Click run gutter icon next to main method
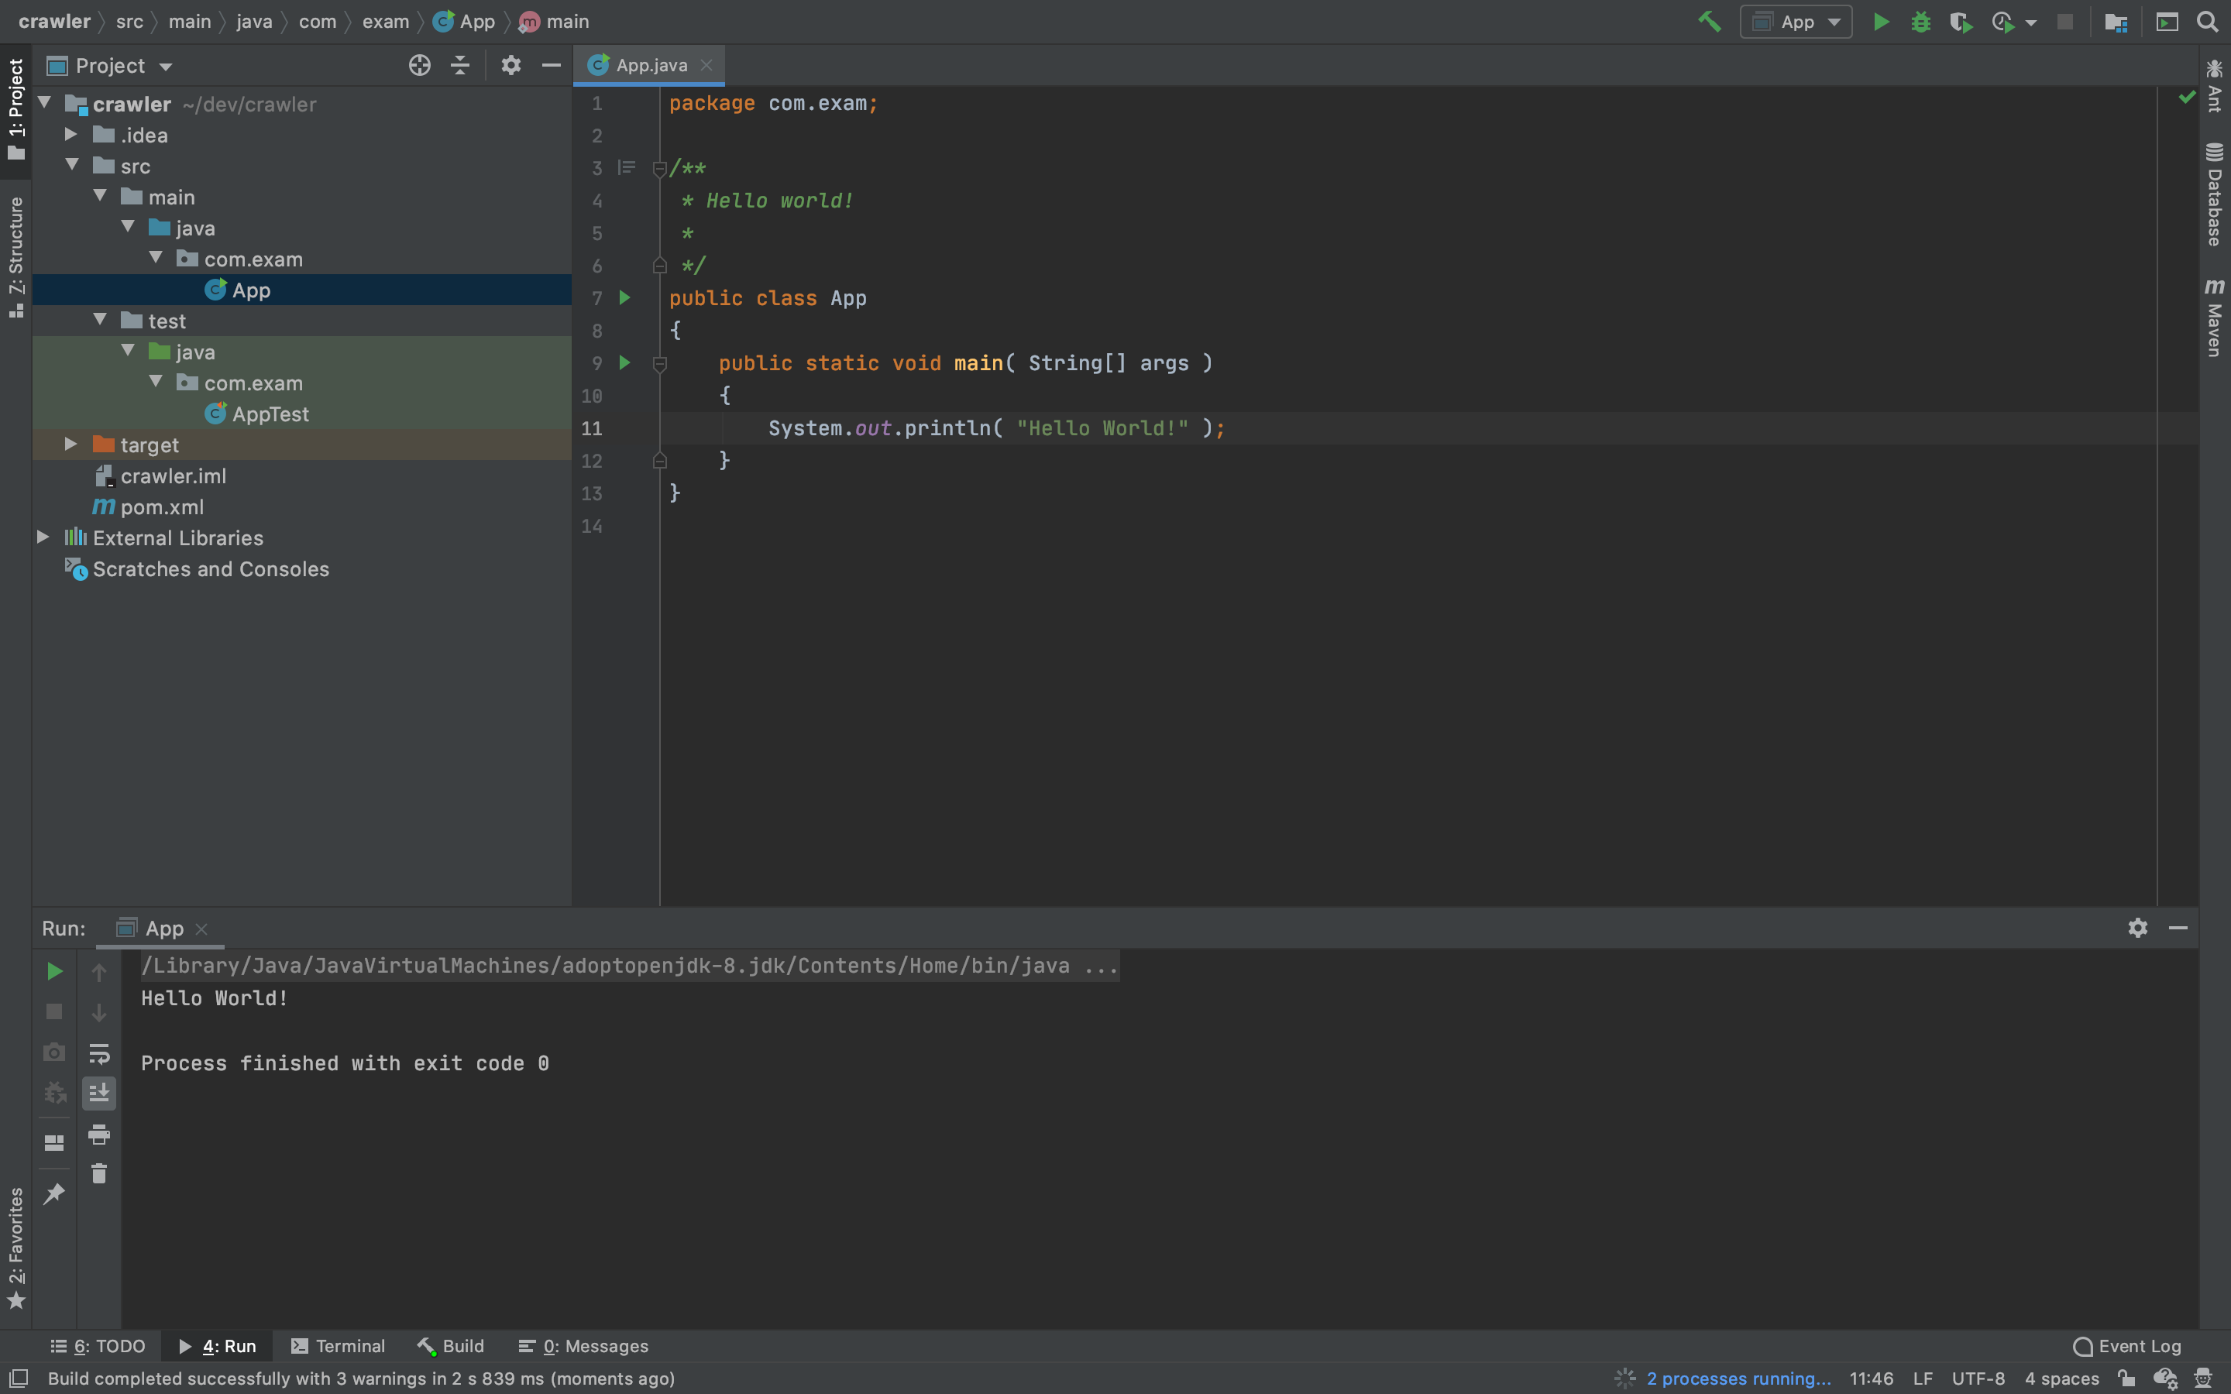 pos(624,363)
